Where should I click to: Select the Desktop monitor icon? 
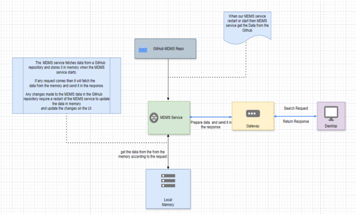[331, 113]
